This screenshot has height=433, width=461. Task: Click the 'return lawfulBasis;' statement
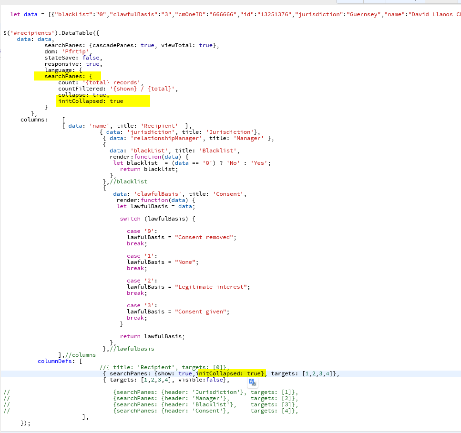(x=152, y=336)
